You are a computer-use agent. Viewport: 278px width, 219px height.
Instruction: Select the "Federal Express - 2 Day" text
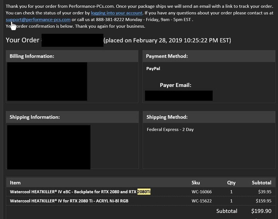click(x=170, y=130)
